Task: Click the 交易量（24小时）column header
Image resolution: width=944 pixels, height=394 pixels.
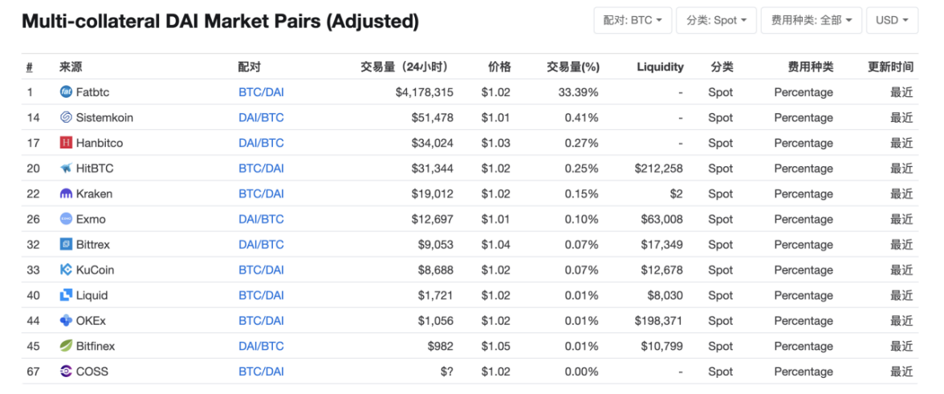Action: (x=406, y=67)
